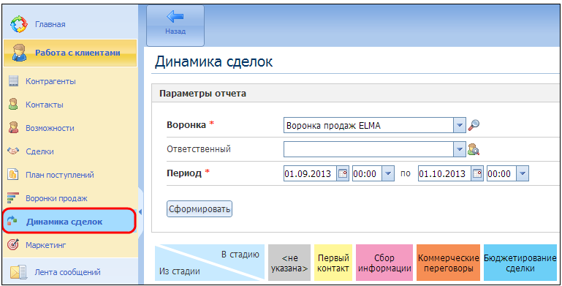Click the pink Сбор информации stage header
This screenshot has height=286, width=562.
(x=384, y=263)
